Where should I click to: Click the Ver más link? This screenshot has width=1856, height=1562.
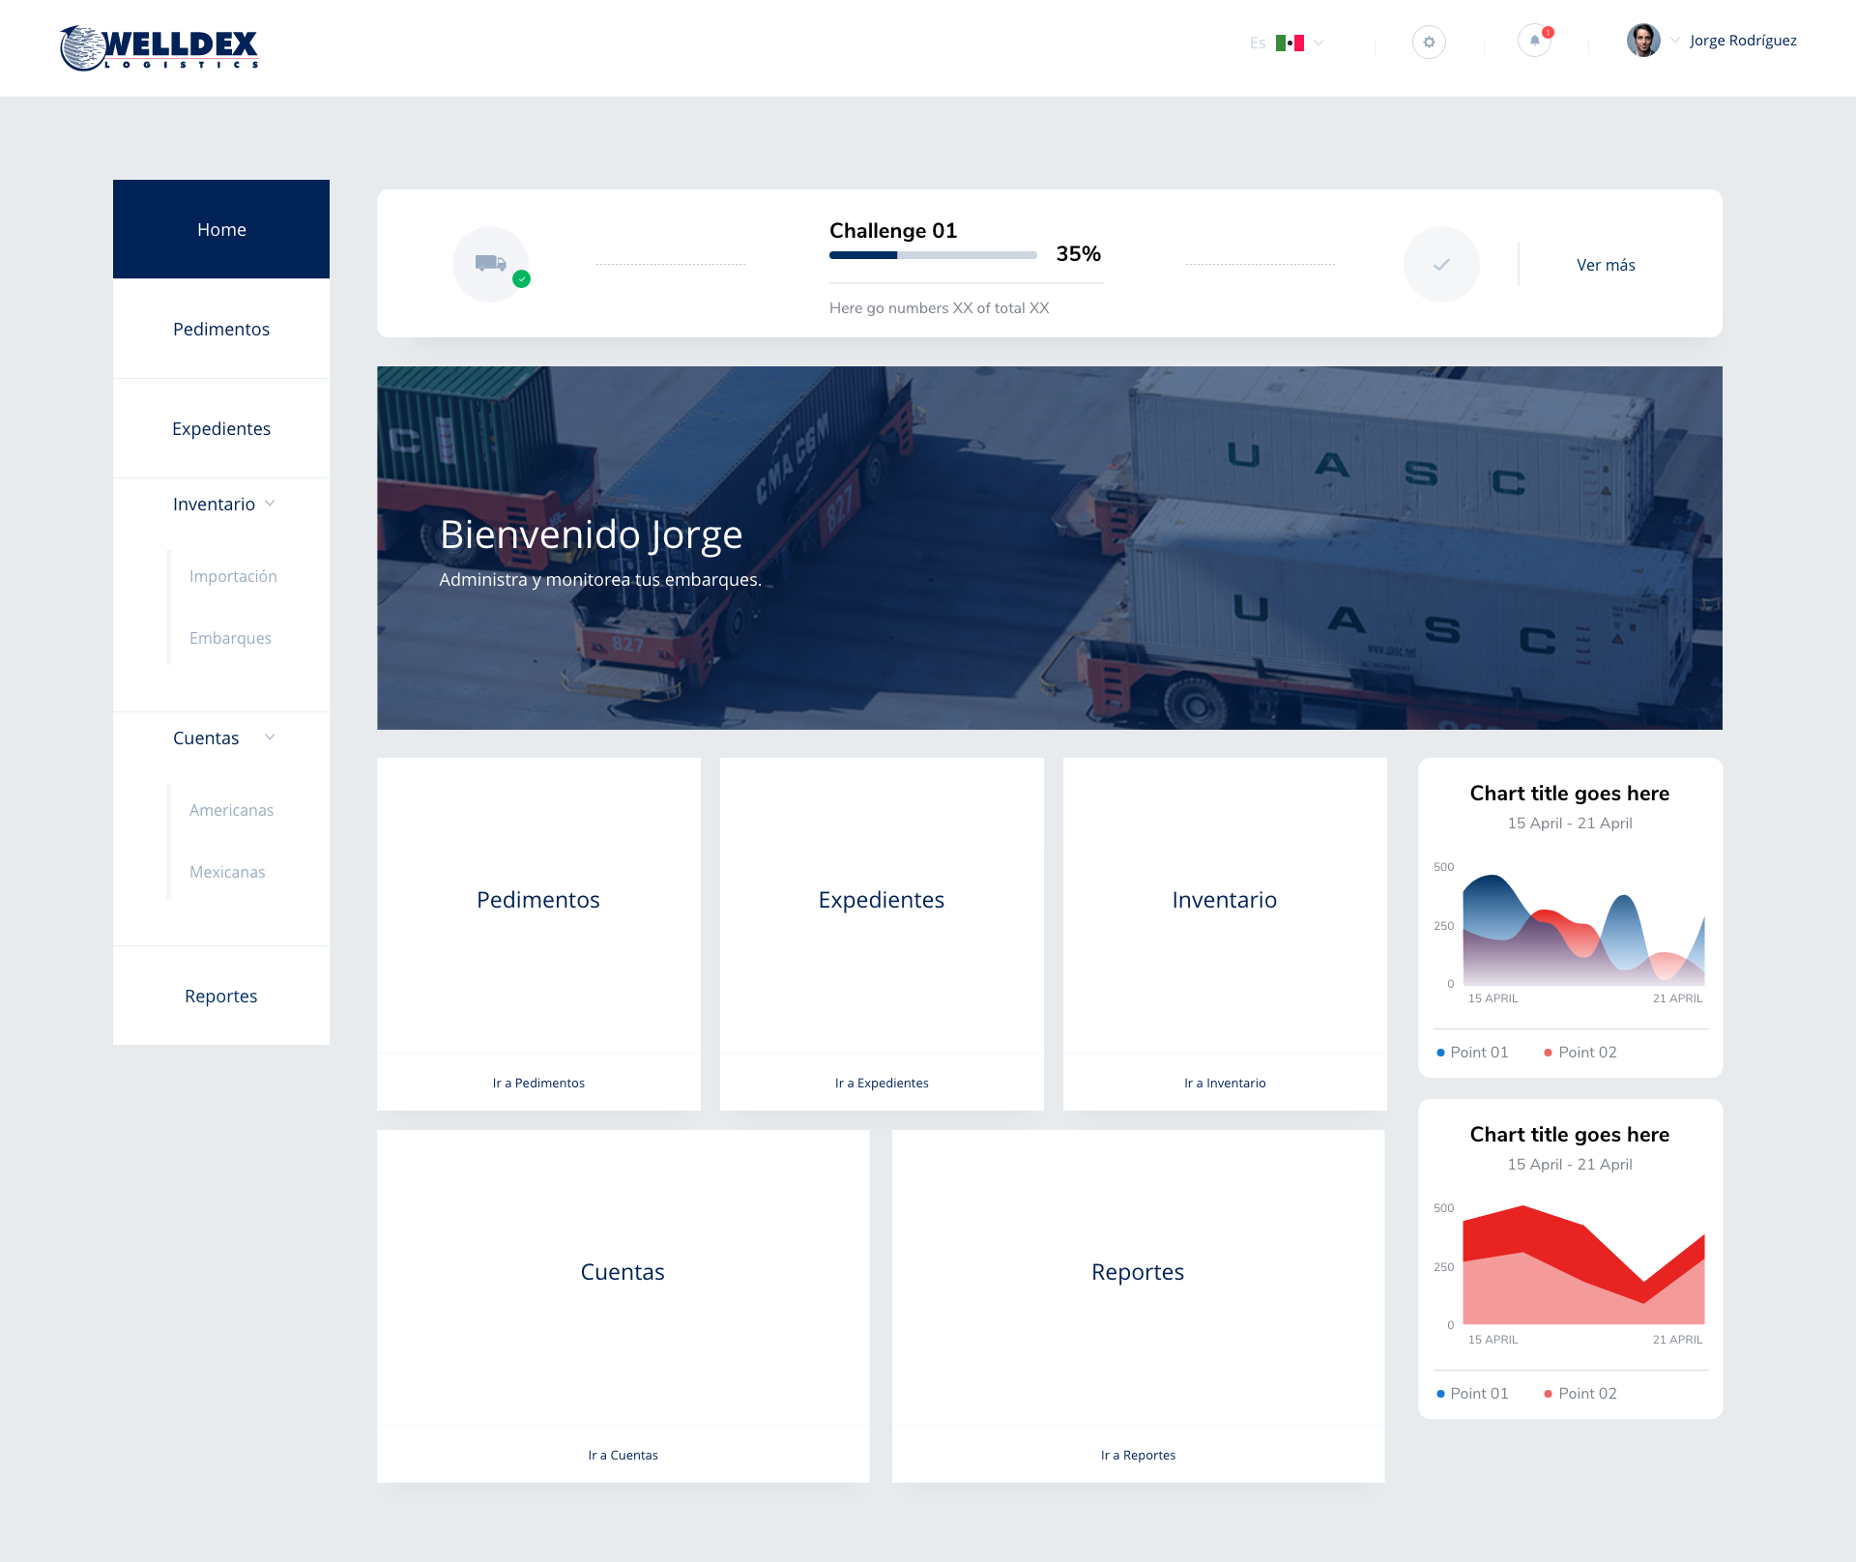(x=1606, y=265)
